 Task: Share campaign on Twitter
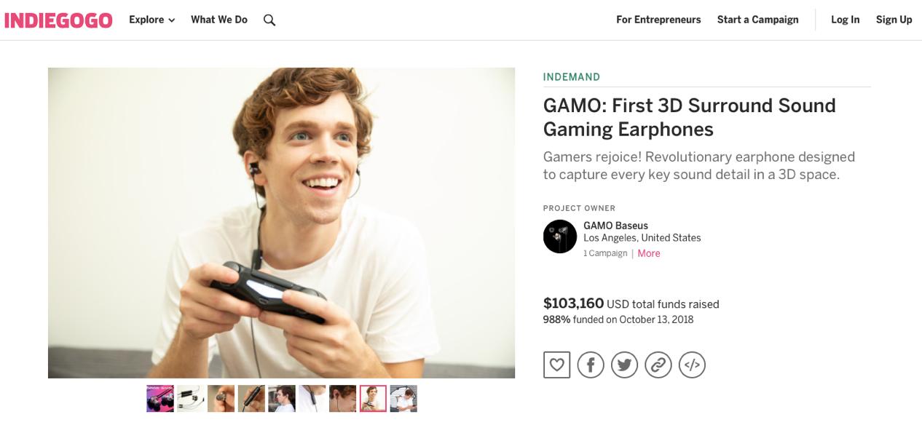624,365
